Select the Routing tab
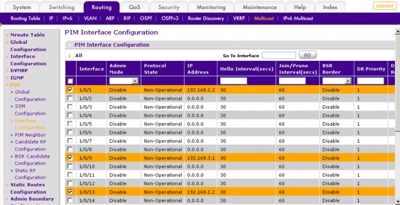Viewport: 400px width, 205px height. click(102, 7)
